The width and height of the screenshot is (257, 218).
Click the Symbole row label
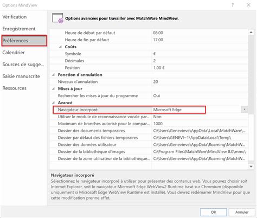[x=73, y=54]
